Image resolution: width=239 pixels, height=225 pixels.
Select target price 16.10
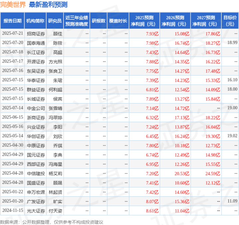tap(232, 80)
